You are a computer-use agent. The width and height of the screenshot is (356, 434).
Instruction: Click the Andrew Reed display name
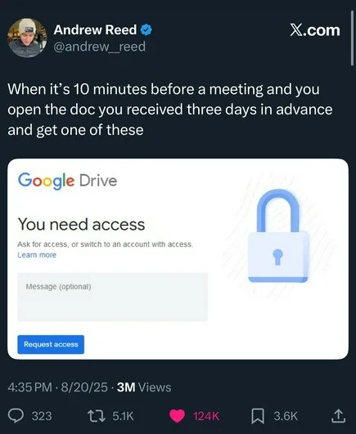(95, 30)
